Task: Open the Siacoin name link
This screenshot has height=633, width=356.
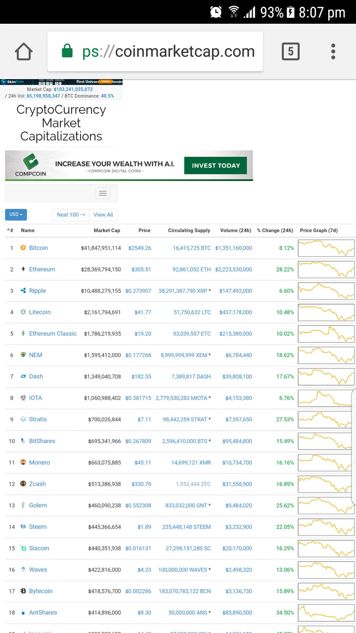Action: 39,548
